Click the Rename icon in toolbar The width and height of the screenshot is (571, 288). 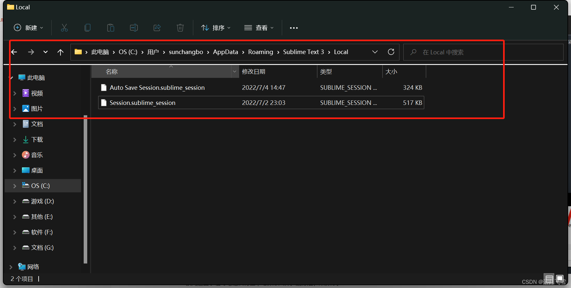[134, 28]
